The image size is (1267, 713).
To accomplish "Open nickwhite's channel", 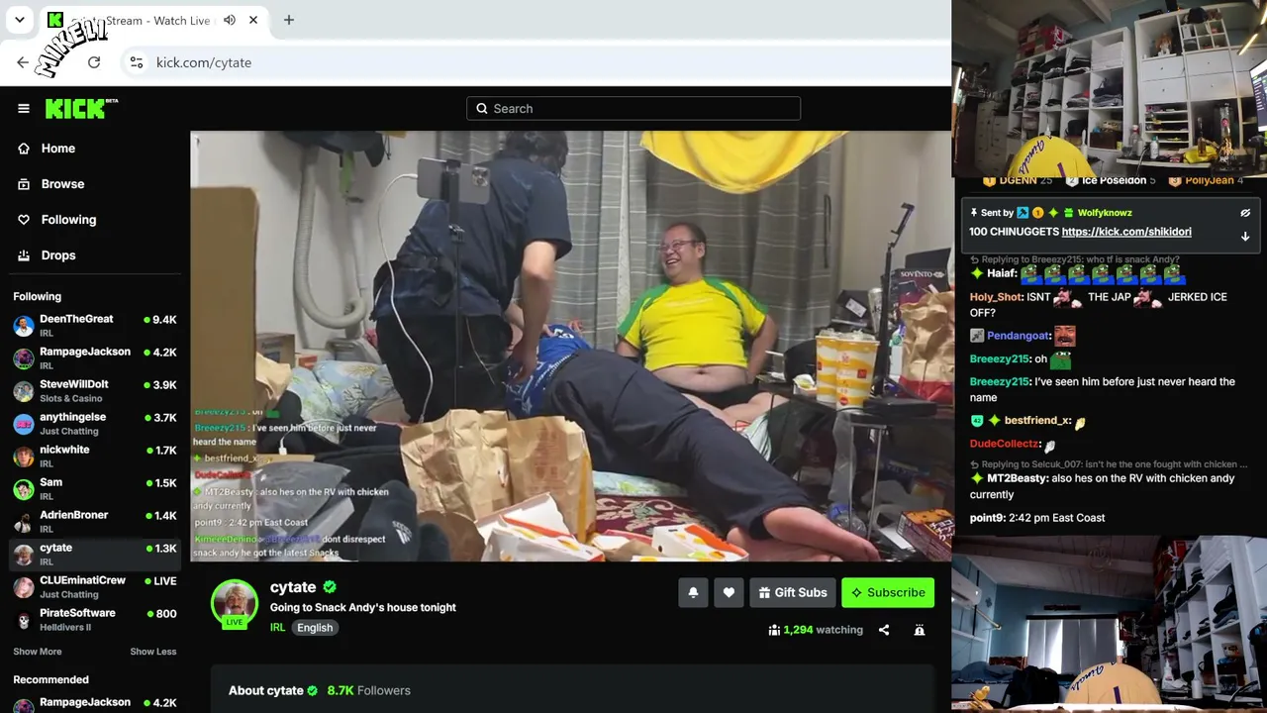I will pyautogui.click(x=95, y=457).
